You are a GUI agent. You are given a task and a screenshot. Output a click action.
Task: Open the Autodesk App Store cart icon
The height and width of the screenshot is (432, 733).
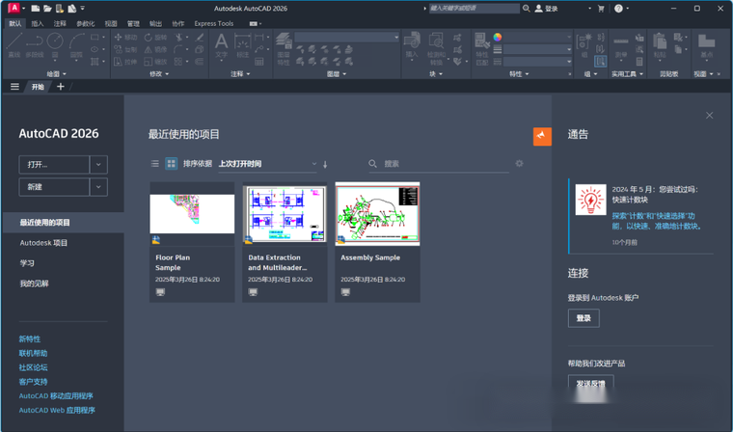pyautogui.click(x=601, y=9)
